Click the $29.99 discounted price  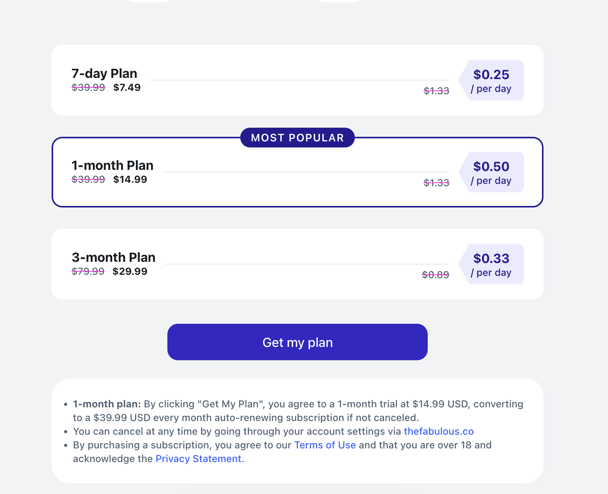click(x=130, y=271)
